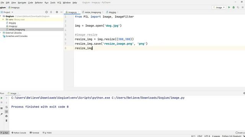Screen dimensions: 245x137
Task: Close the image.py editor tab
Action: 78,12
